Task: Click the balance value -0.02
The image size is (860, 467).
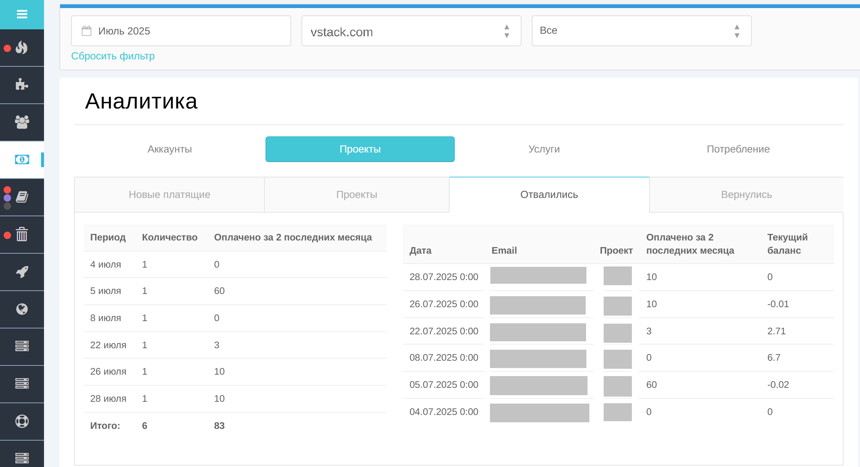Action: pyautogui.click(x=778, y=385)
